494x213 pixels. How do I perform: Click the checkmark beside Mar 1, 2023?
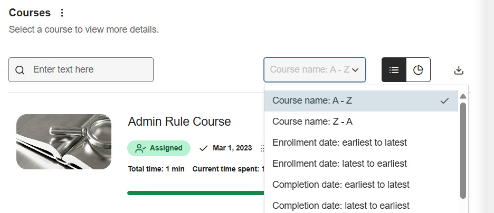pos(204,148)
